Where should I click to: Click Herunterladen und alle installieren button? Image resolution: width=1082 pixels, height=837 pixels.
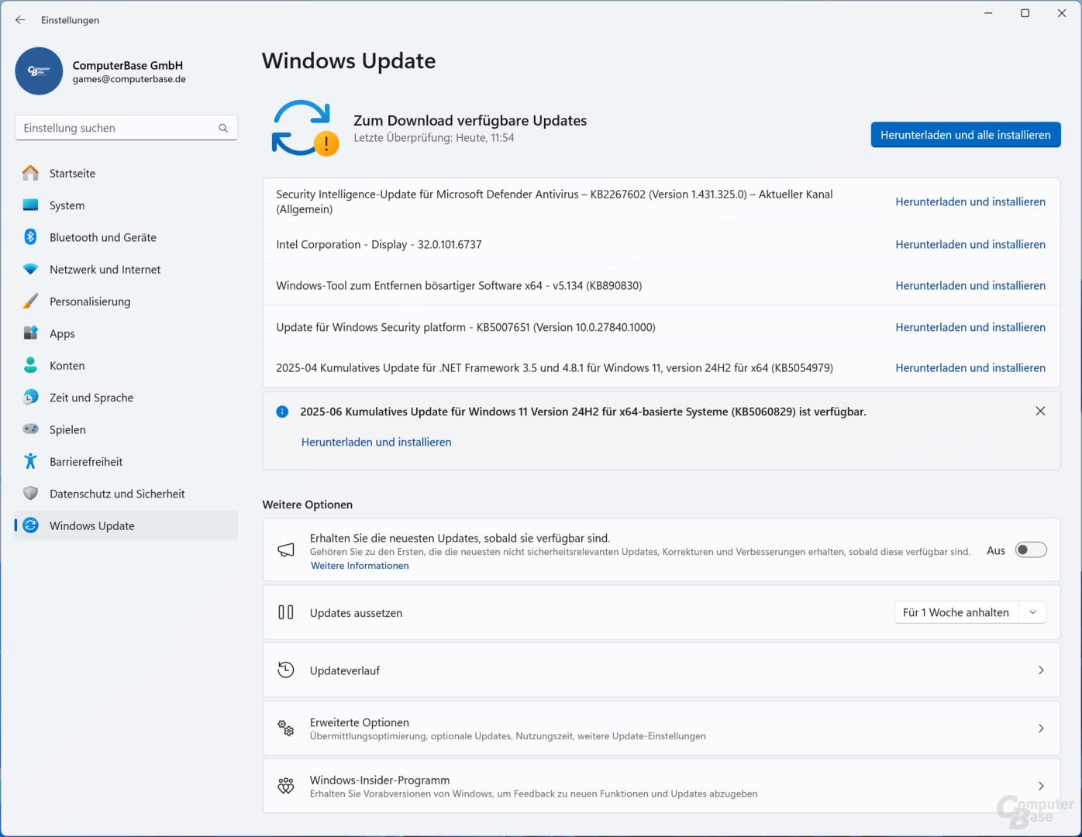pos(966,135)
